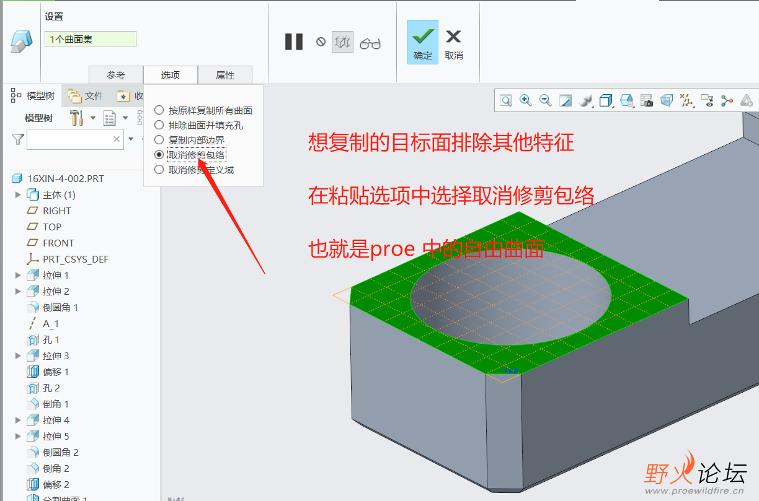Click the '1个曲面集' collector field
The height and width of the screenshot is (501, 759).
click(x=91, y=39)
